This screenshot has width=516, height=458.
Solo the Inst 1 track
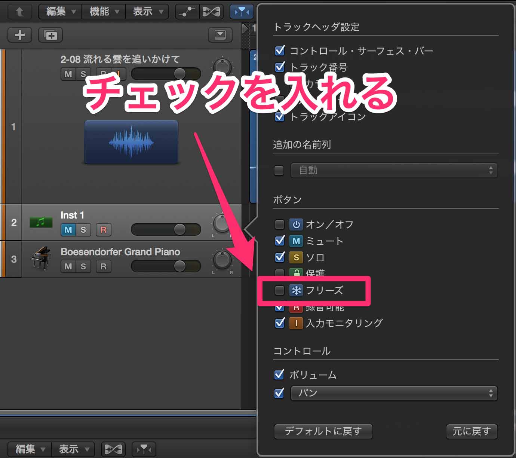83,230
